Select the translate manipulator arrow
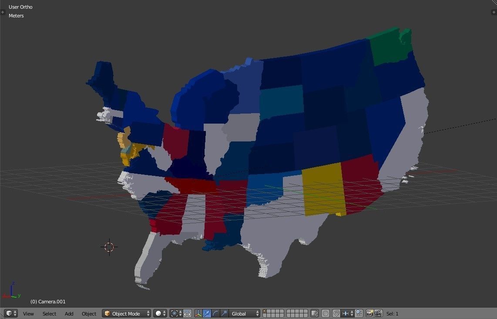 click(207, 314)
